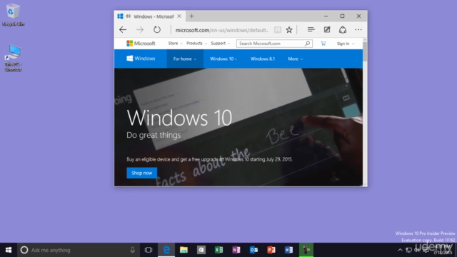
Task: Expand the Windows 10 nav menu
Action: 224,59
